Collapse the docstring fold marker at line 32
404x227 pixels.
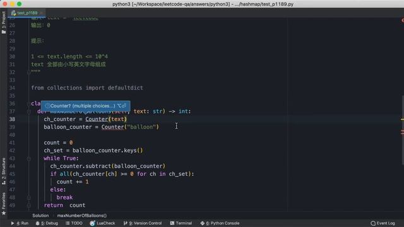pos(29,73)
